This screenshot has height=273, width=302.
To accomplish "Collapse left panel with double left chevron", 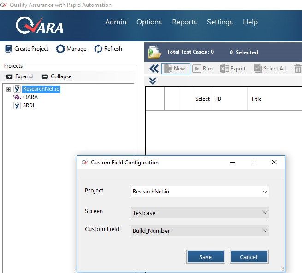I will click(x=154, y=69).
